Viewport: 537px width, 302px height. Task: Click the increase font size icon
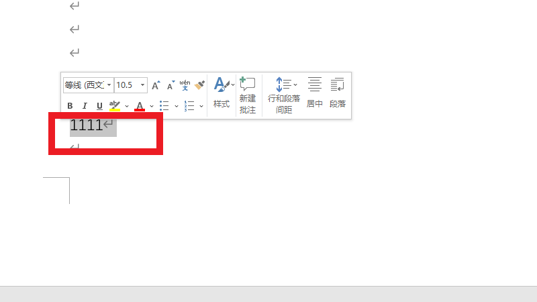pyautogui.click(x=156, y=85)
